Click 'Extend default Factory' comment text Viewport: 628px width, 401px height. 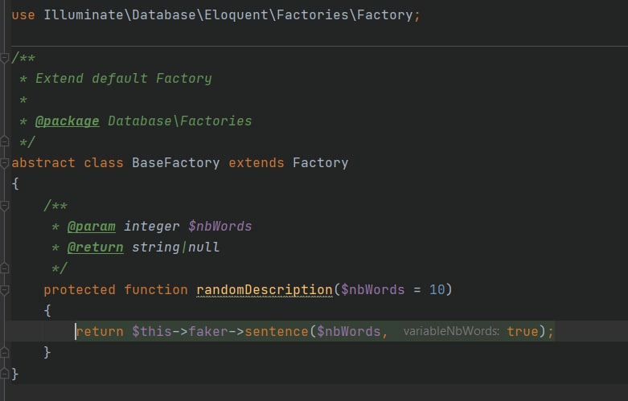point(124,78)
